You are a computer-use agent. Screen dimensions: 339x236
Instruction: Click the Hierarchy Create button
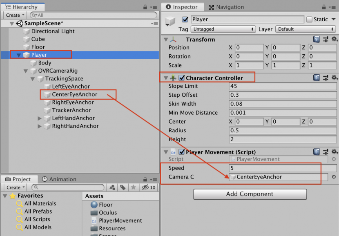point(15,15)
